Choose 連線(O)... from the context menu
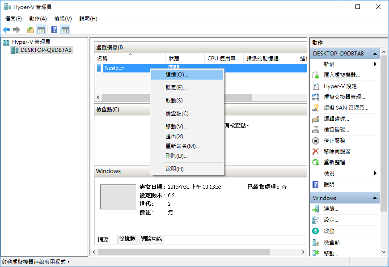Image resolution: width=389 pixels, height=267 pixels. (187, 75)
